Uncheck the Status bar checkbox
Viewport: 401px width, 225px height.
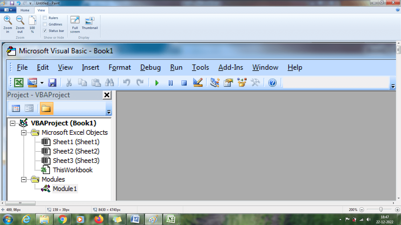(45, 31)
